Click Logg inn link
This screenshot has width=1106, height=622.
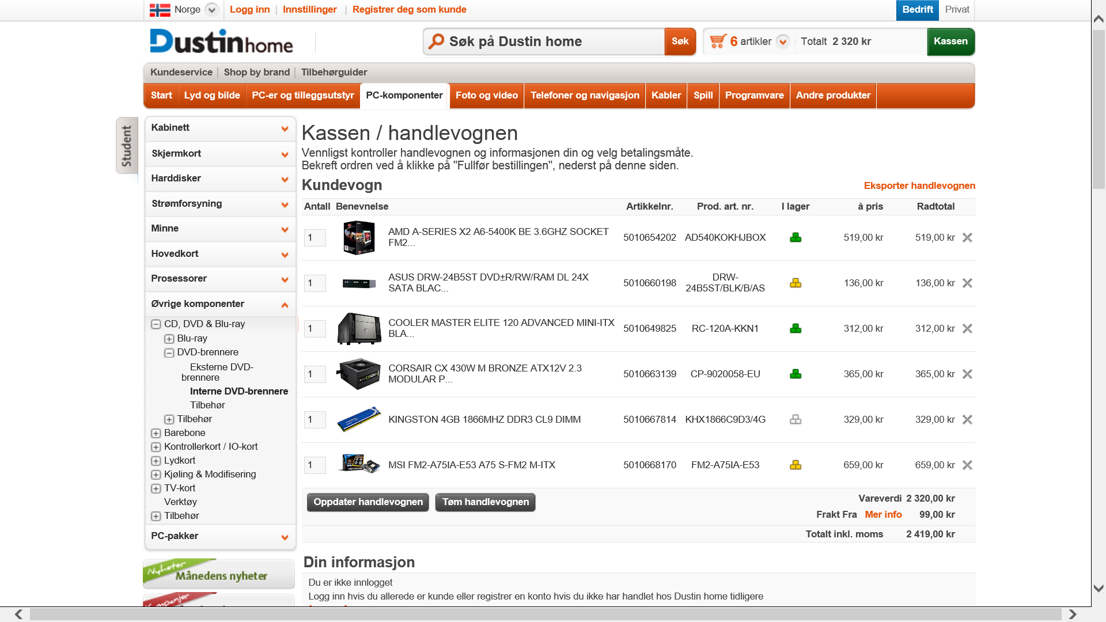click(250, 10)
